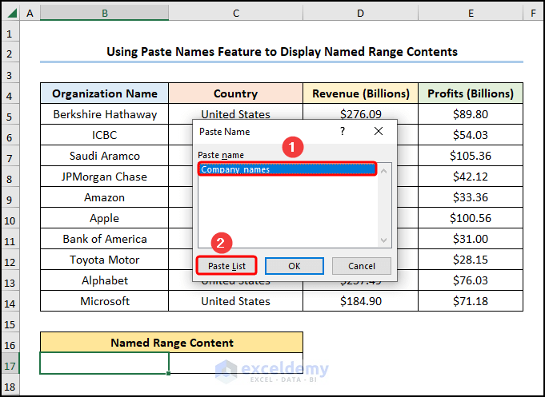Click the Paste List button
This screenshot has width=545, height=397.
click(x=226, y=266)
